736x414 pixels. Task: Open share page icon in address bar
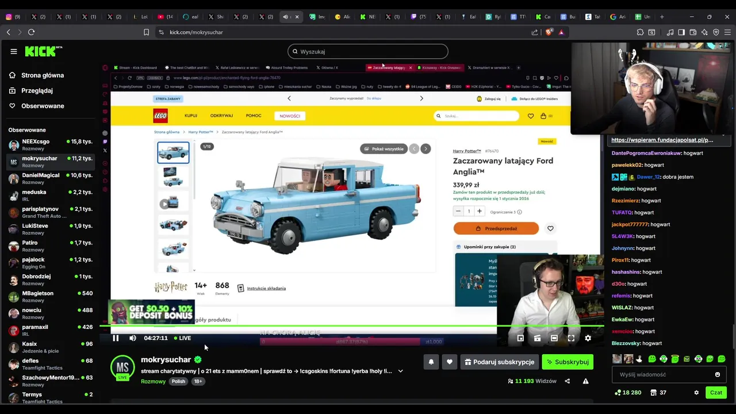click(535, 32)
